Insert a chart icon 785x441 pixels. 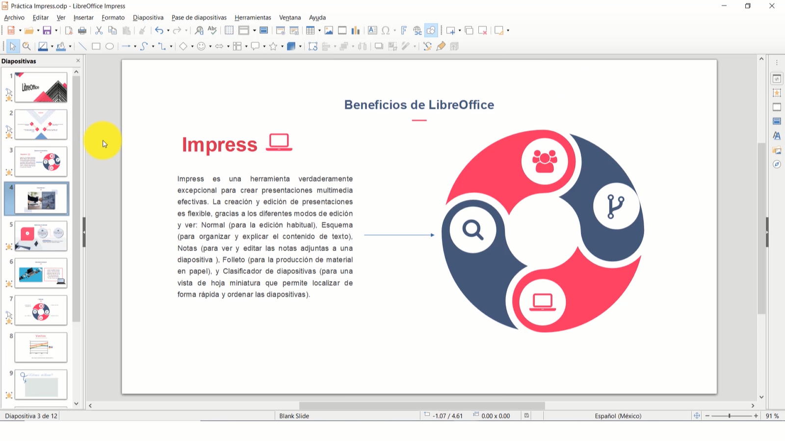coord(356,30)
